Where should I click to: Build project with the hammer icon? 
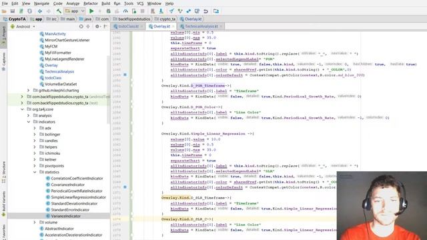[59, 11]
